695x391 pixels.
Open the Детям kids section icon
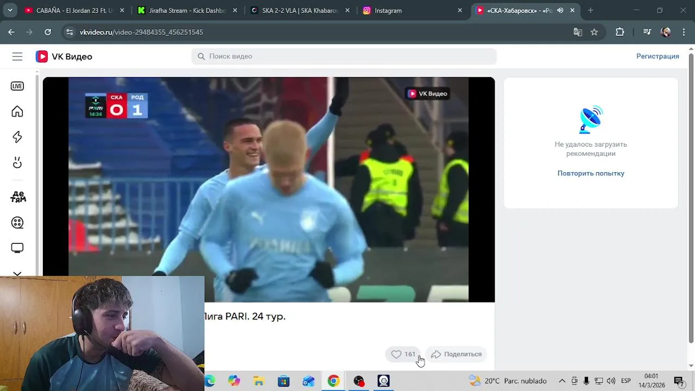pyautogui.click(x=18, y=197)
